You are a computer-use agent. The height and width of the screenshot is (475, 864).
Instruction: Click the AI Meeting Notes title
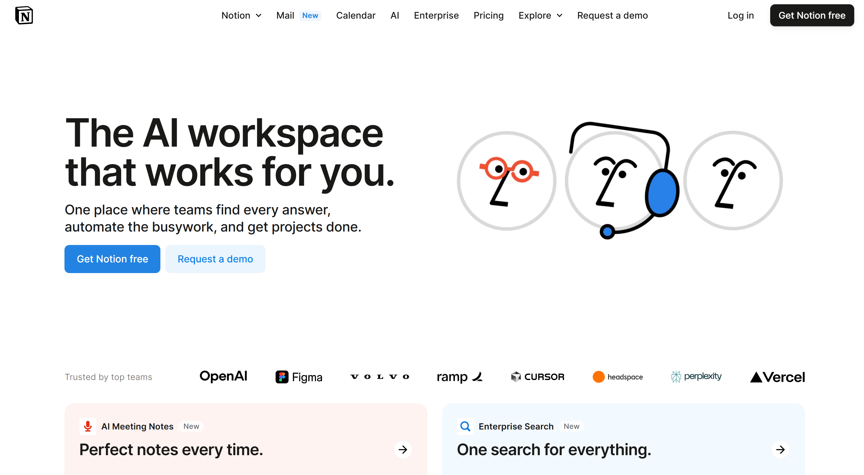point(137,426)
